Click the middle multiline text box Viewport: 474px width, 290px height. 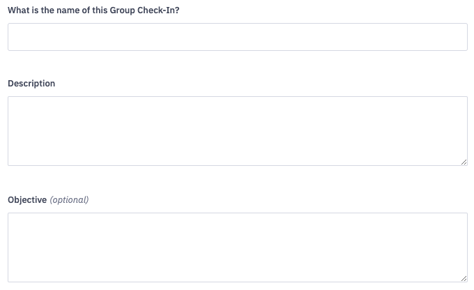(237, 131)
